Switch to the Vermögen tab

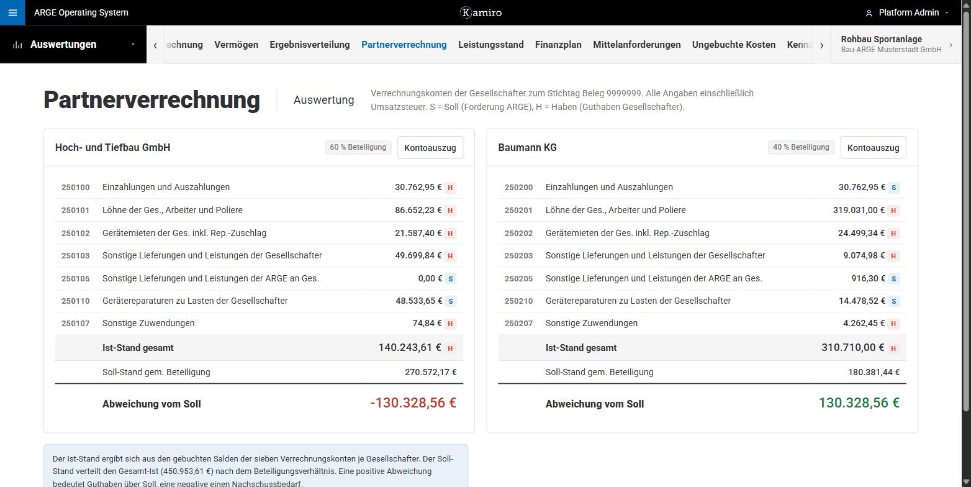coord(236,45)
